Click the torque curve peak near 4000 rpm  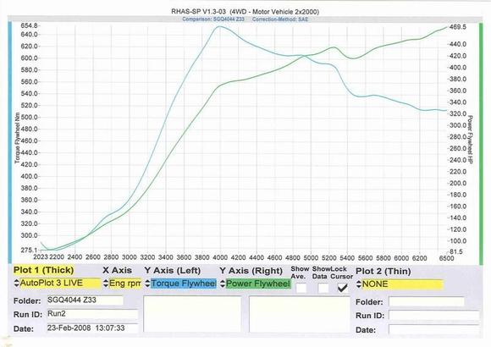(x=219, y=26)
